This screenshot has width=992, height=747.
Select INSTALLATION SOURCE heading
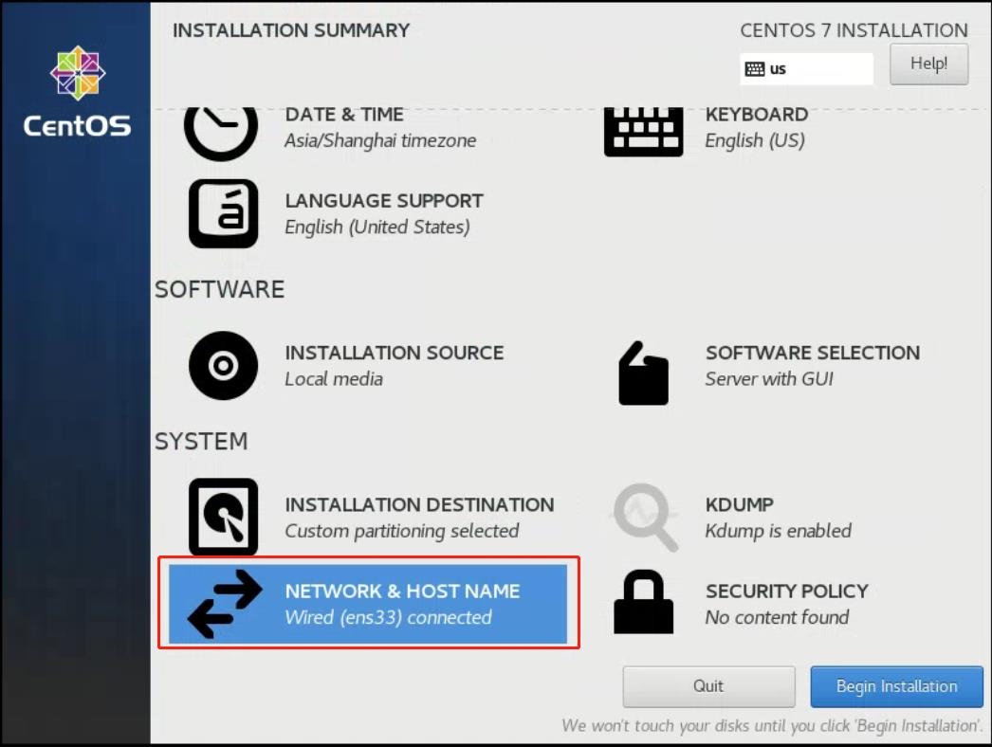395,353
